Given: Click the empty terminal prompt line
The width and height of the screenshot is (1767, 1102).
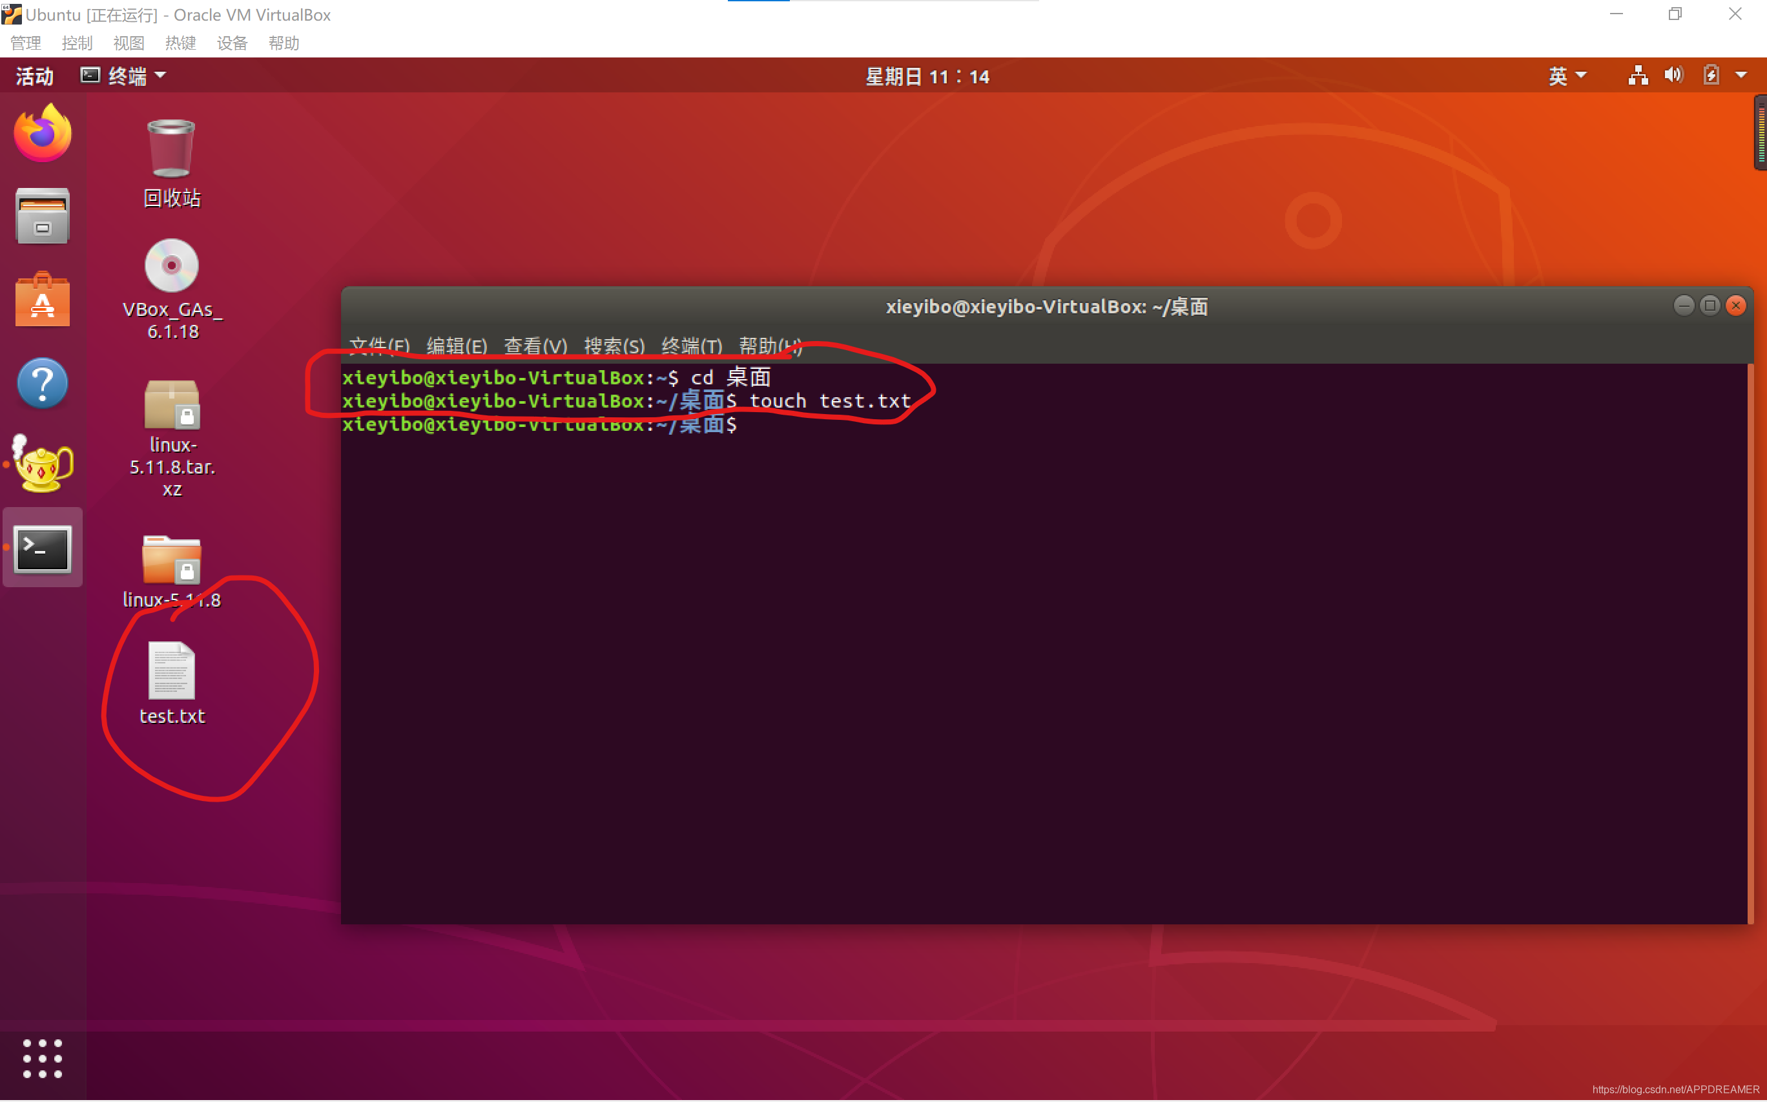Looking at the screenshot, I should (540, 424).
